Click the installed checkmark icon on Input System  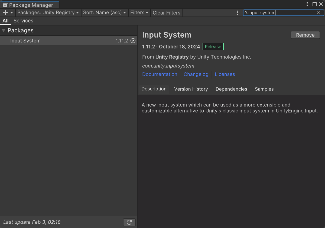pos(133,41)
